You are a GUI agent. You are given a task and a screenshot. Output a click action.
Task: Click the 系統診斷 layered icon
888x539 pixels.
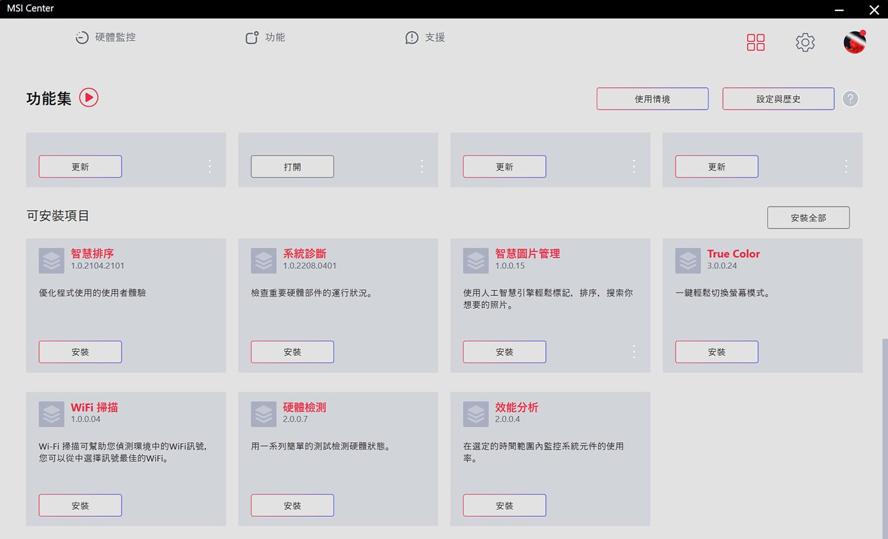click(x=264, y=261)
